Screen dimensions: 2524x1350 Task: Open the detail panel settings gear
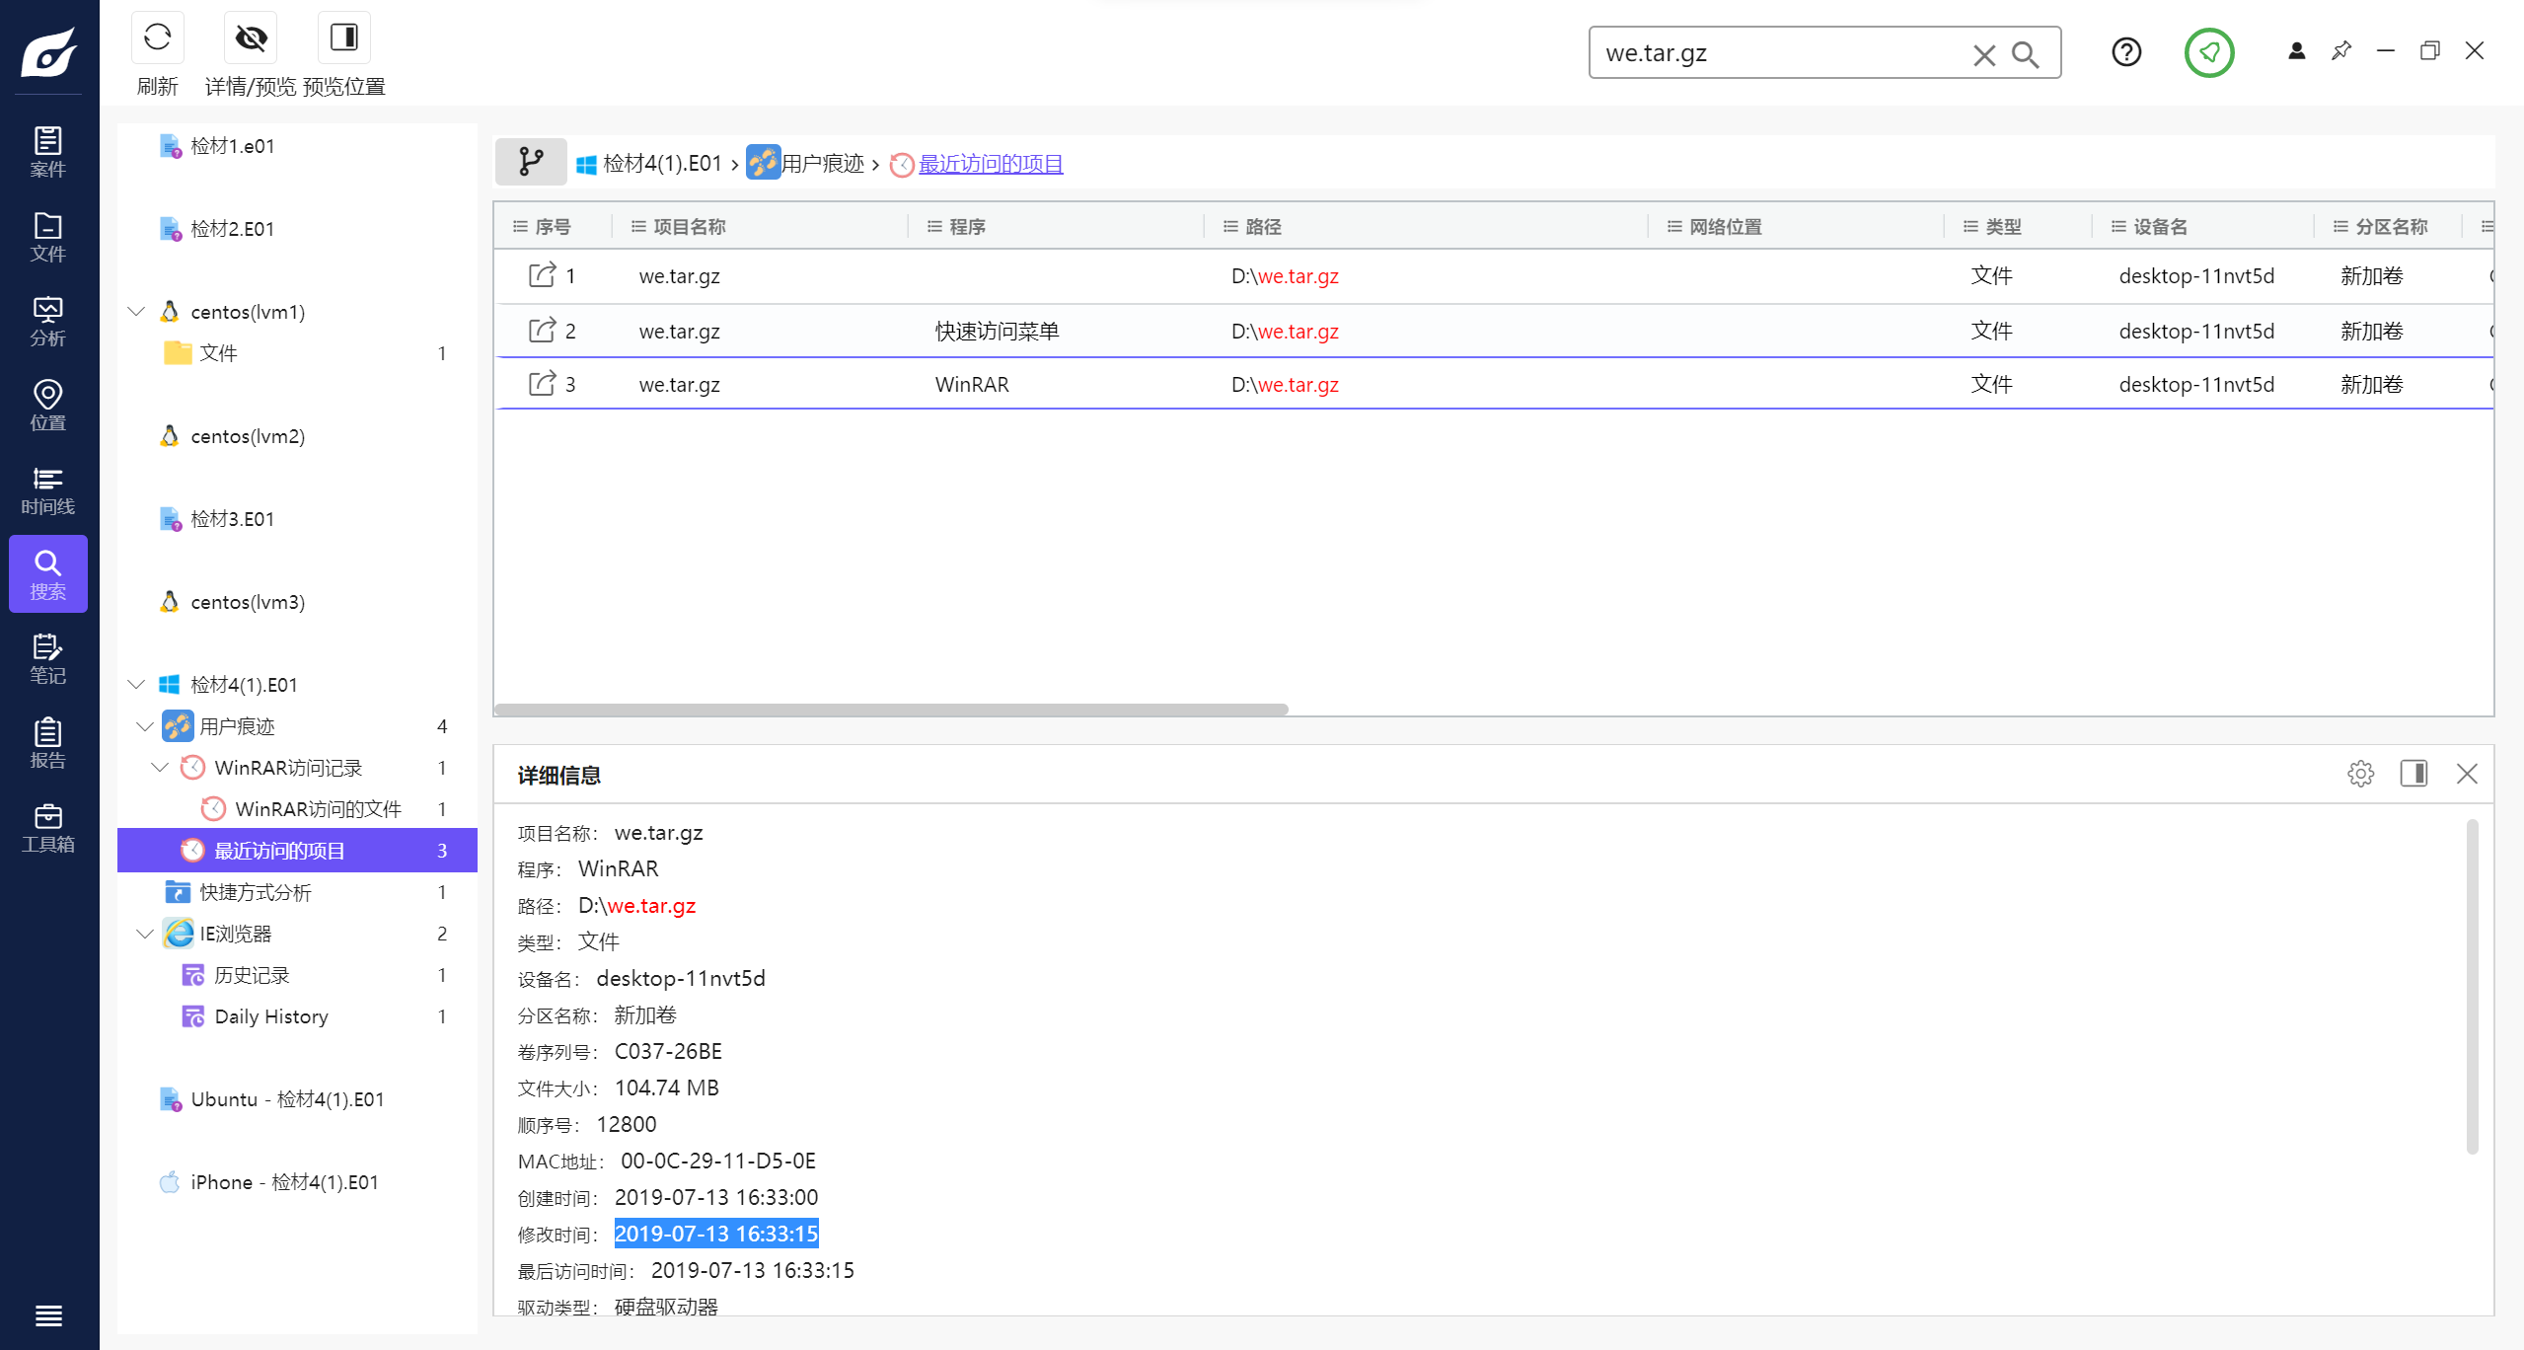[2360, 774]
